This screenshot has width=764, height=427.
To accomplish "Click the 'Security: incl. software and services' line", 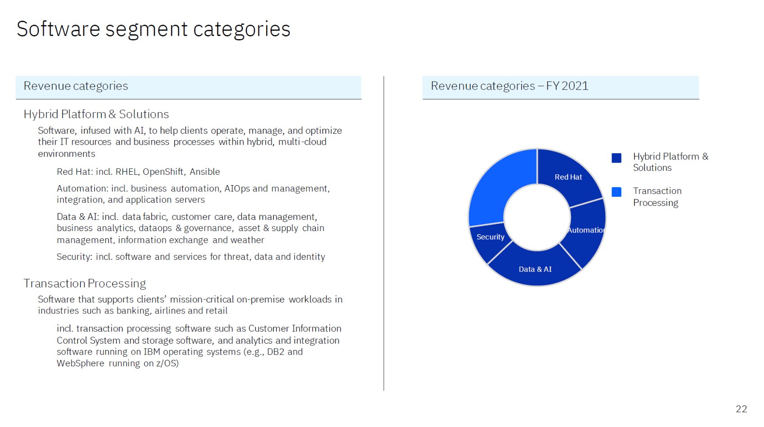I will (x=191, y=257).
